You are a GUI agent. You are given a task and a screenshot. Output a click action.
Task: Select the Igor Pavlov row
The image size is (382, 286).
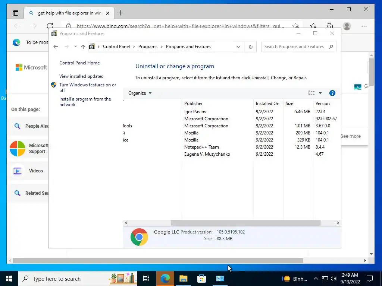coord(232,112)
